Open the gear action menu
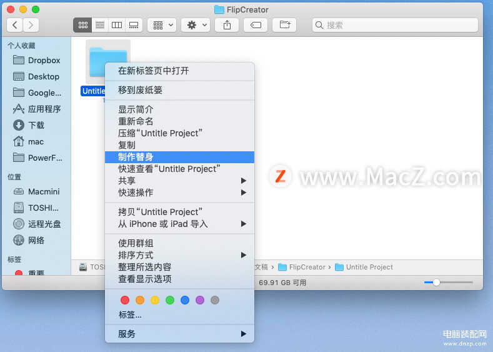This screenshot has height=352, width=493. pyautogui.click(x=196, y=25)
